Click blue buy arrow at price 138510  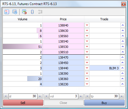click(123, 52)
